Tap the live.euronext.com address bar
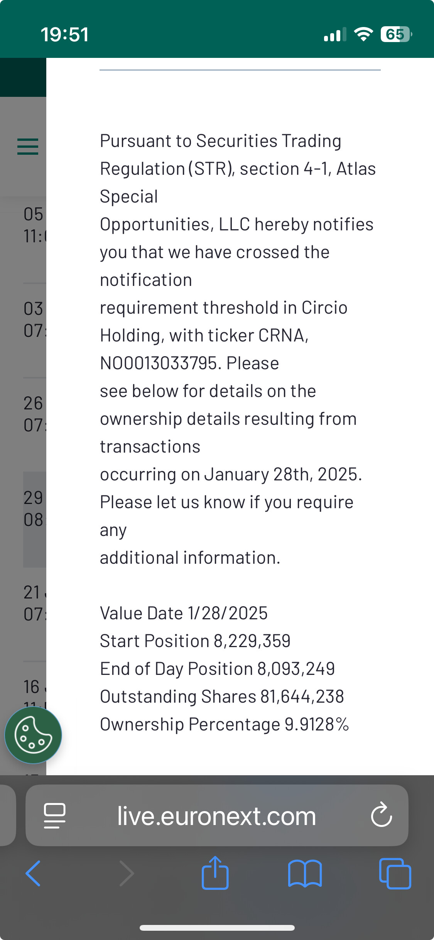Viewport: 434px width, 940px height. (x=216, y=816)
